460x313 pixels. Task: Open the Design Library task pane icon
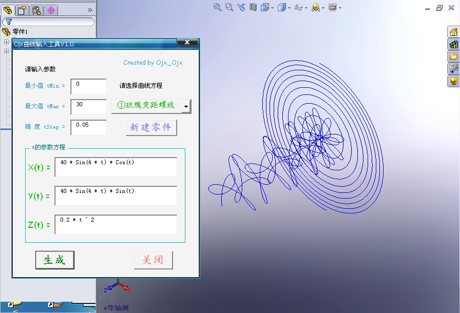(453, 44)
